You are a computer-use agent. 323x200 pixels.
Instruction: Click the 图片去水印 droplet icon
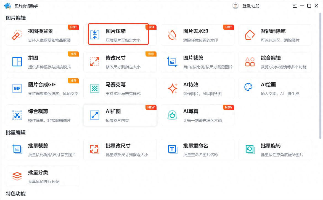tap(172, 35)
